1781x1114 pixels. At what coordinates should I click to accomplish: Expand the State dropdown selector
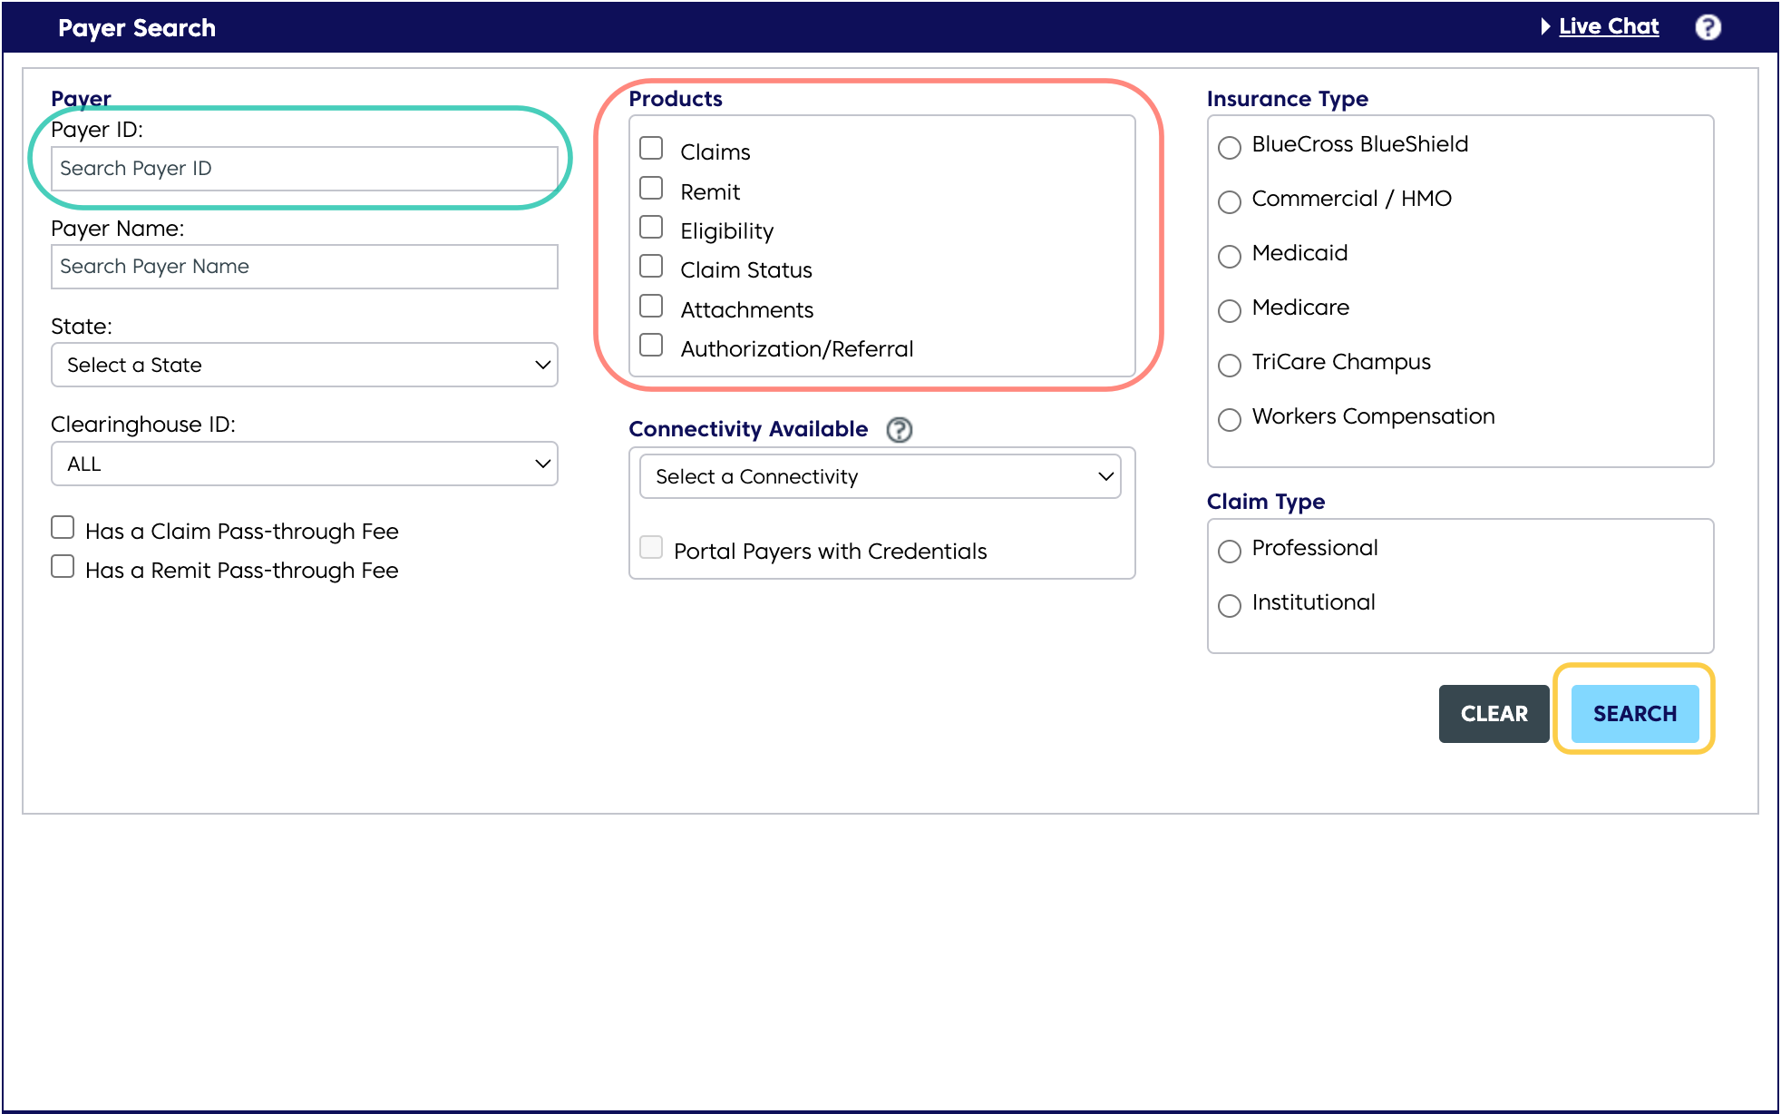tap(304, 365)
